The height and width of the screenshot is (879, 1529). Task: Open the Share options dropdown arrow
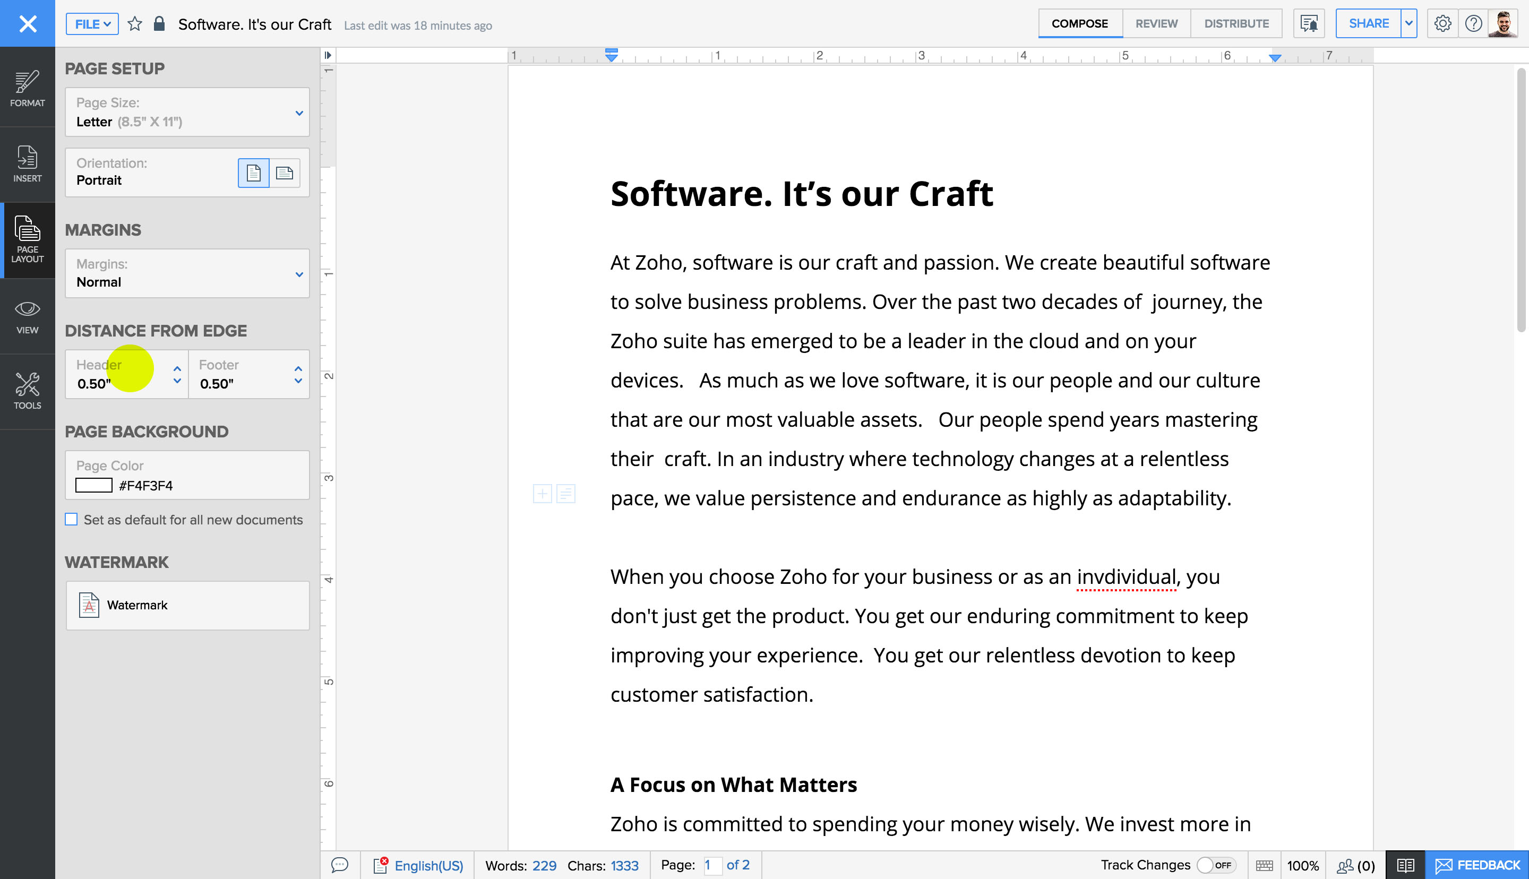coord(1408,23)
